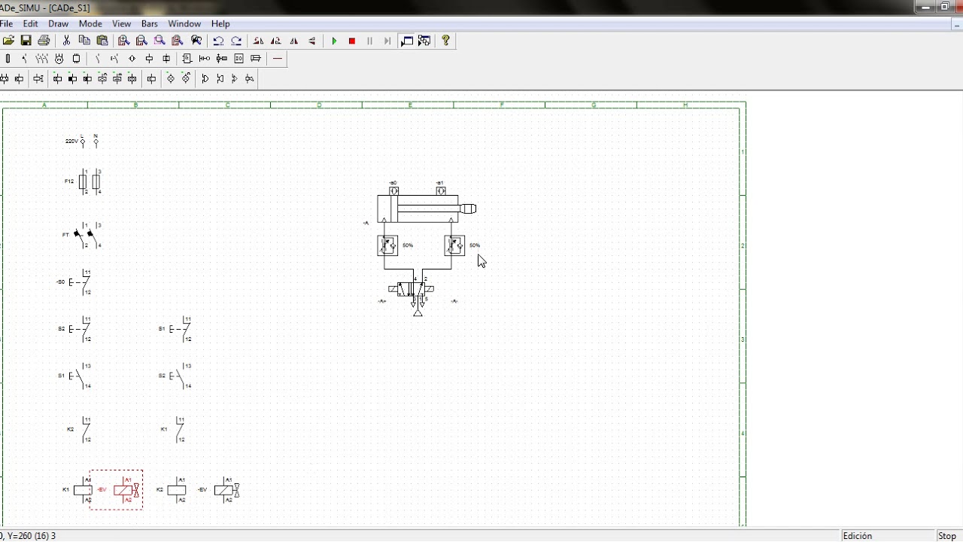Save the schematic with the floppy icon
Viewport: 963px width, 542px height.
tap(26, 41)
